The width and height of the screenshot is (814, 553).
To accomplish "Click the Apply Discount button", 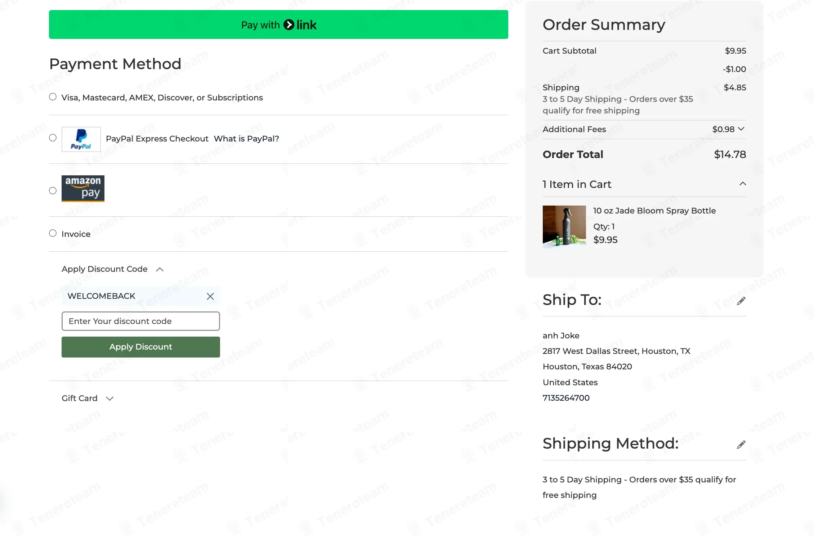I will (x=140, y=347).
